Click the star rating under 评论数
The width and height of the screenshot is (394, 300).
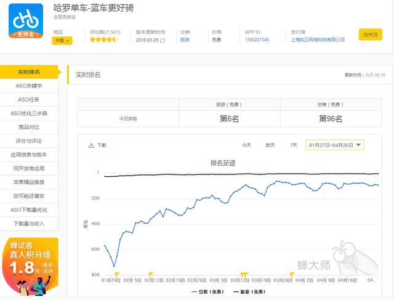[103, 39]
